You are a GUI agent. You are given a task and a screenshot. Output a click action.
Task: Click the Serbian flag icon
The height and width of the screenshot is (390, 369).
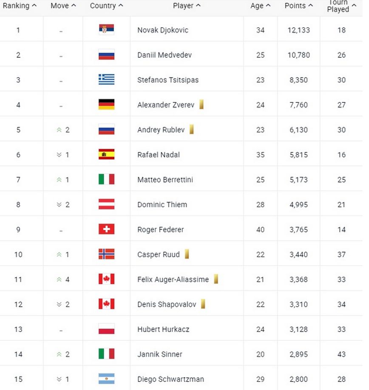click(x=106, y=30)
